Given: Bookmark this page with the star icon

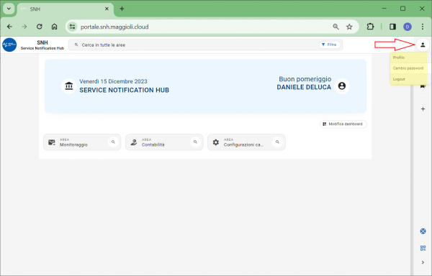Looking at the screenshot, I should pyautogui.click(x=349, y=27).
